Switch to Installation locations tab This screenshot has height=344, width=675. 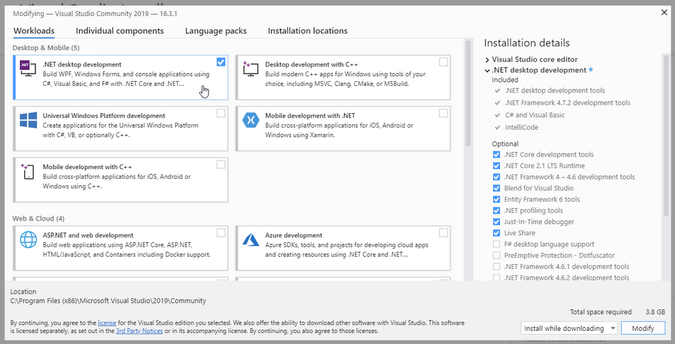click(x=308, y=31)
